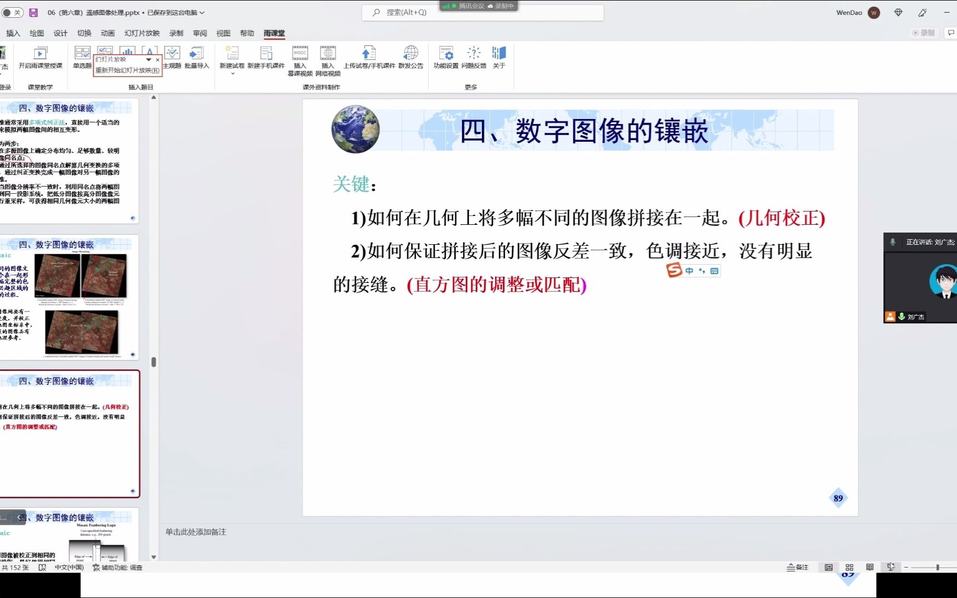Screen dimensions: 957x598
Task: Open function settings (功能设置)
Action: point(446,58)
